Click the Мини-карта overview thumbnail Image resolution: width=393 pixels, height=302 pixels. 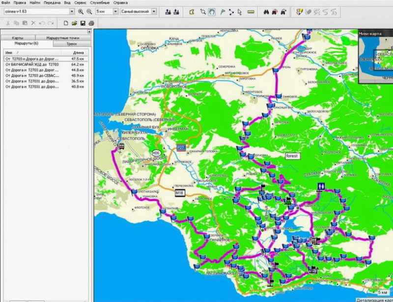pyautogui.click(x=376, y=58)
